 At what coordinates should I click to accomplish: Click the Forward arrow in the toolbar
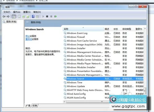8,16
